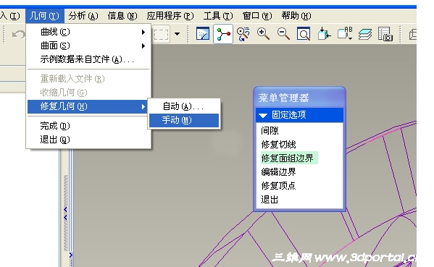Screen dimensions: 434x267
Task: Click the zoom out magnifier
Action: pos(283,34)
